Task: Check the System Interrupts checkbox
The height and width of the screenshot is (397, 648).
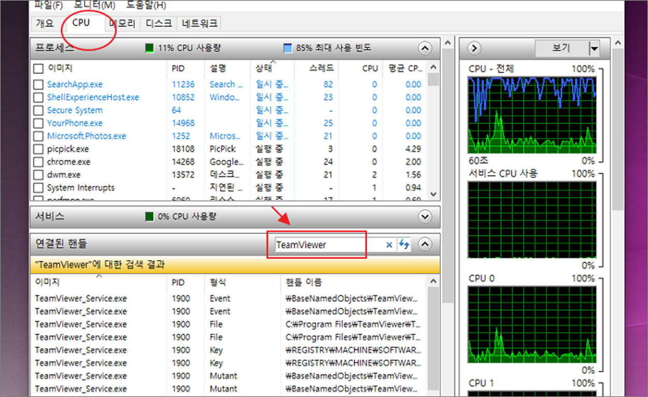Action: tap(38, 188)
